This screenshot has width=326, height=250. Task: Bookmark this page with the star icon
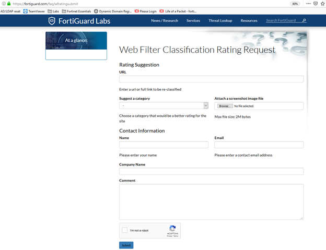coord(322,4)
